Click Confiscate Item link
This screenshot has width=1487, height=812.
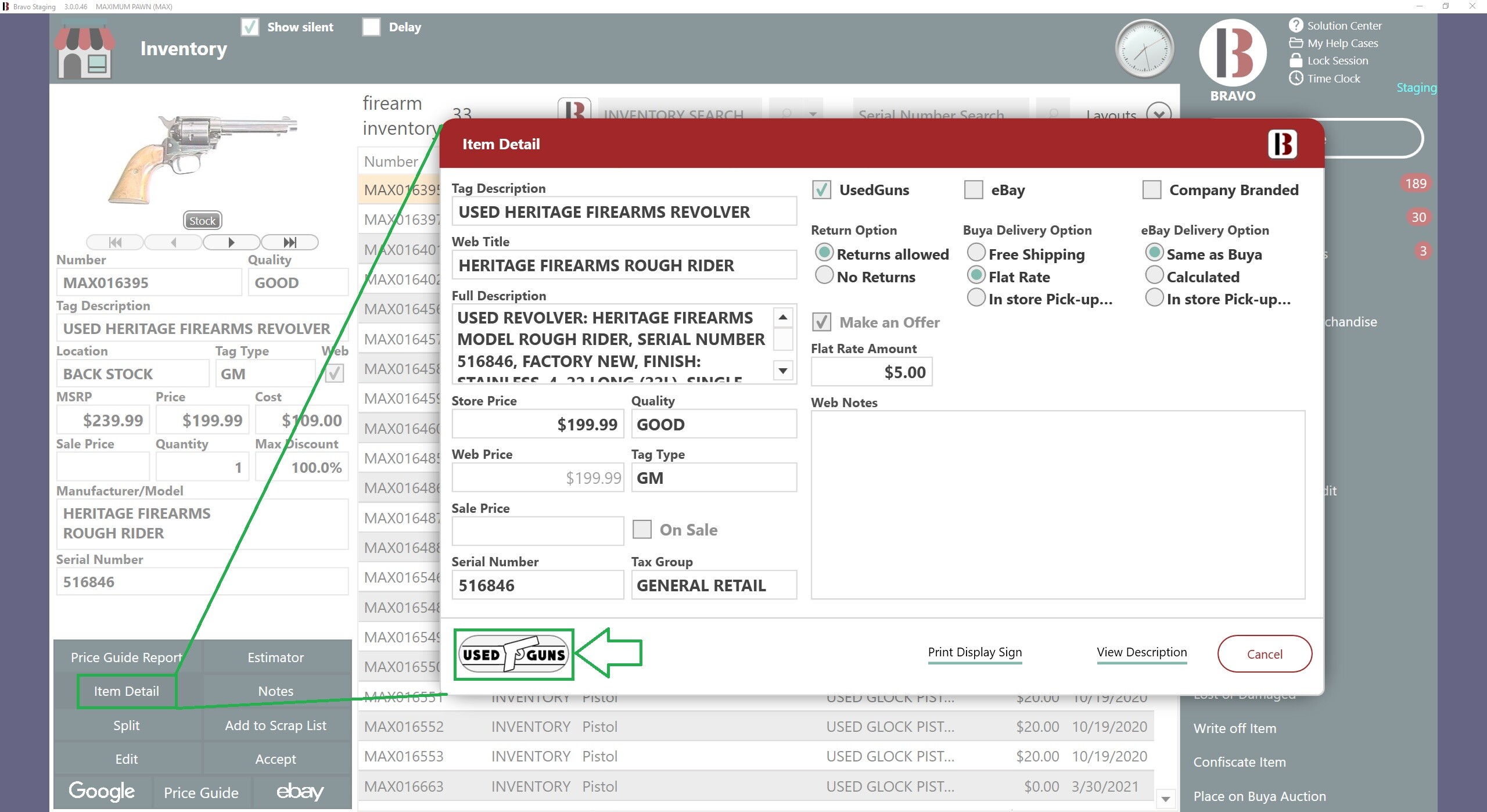(1240, 761)
